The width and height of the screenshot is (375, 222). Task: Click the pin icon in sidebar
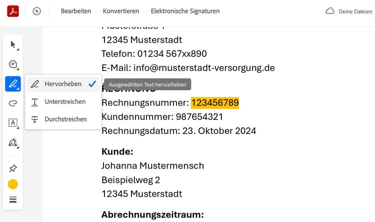point(13,168)
